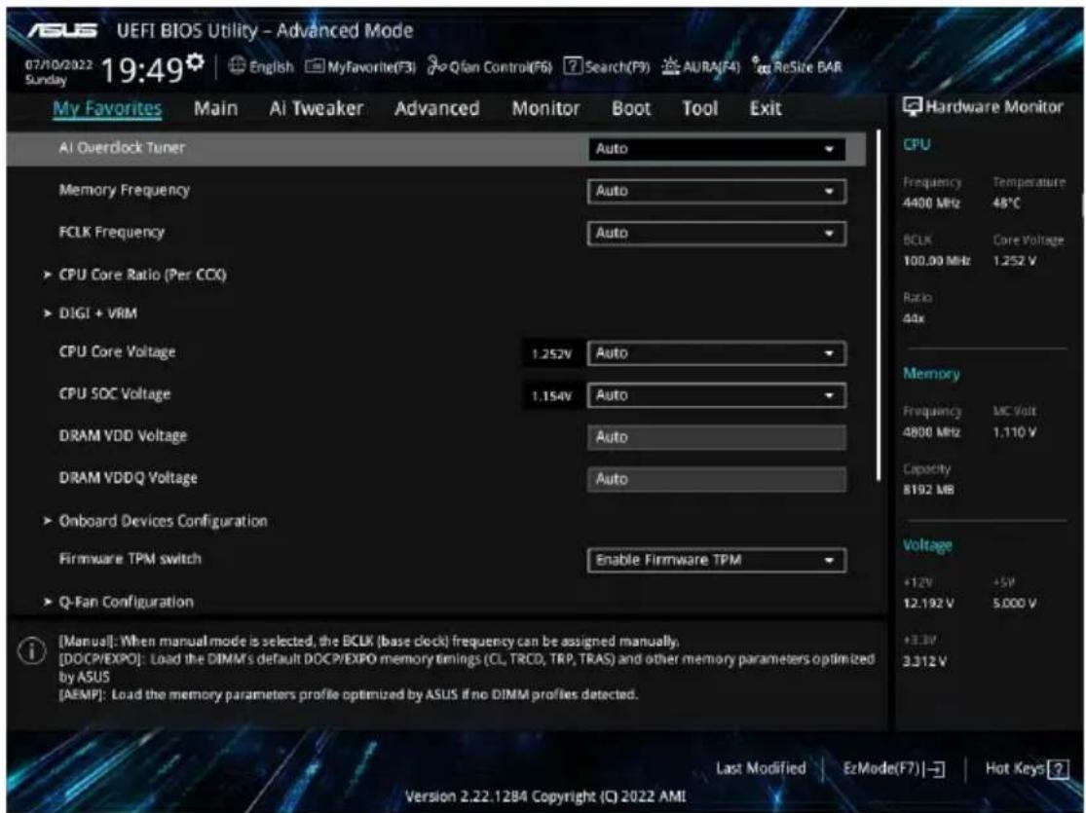The image size is (1086, 813).
Task: Open Search(F9) tool
Action: coord(607,67)
